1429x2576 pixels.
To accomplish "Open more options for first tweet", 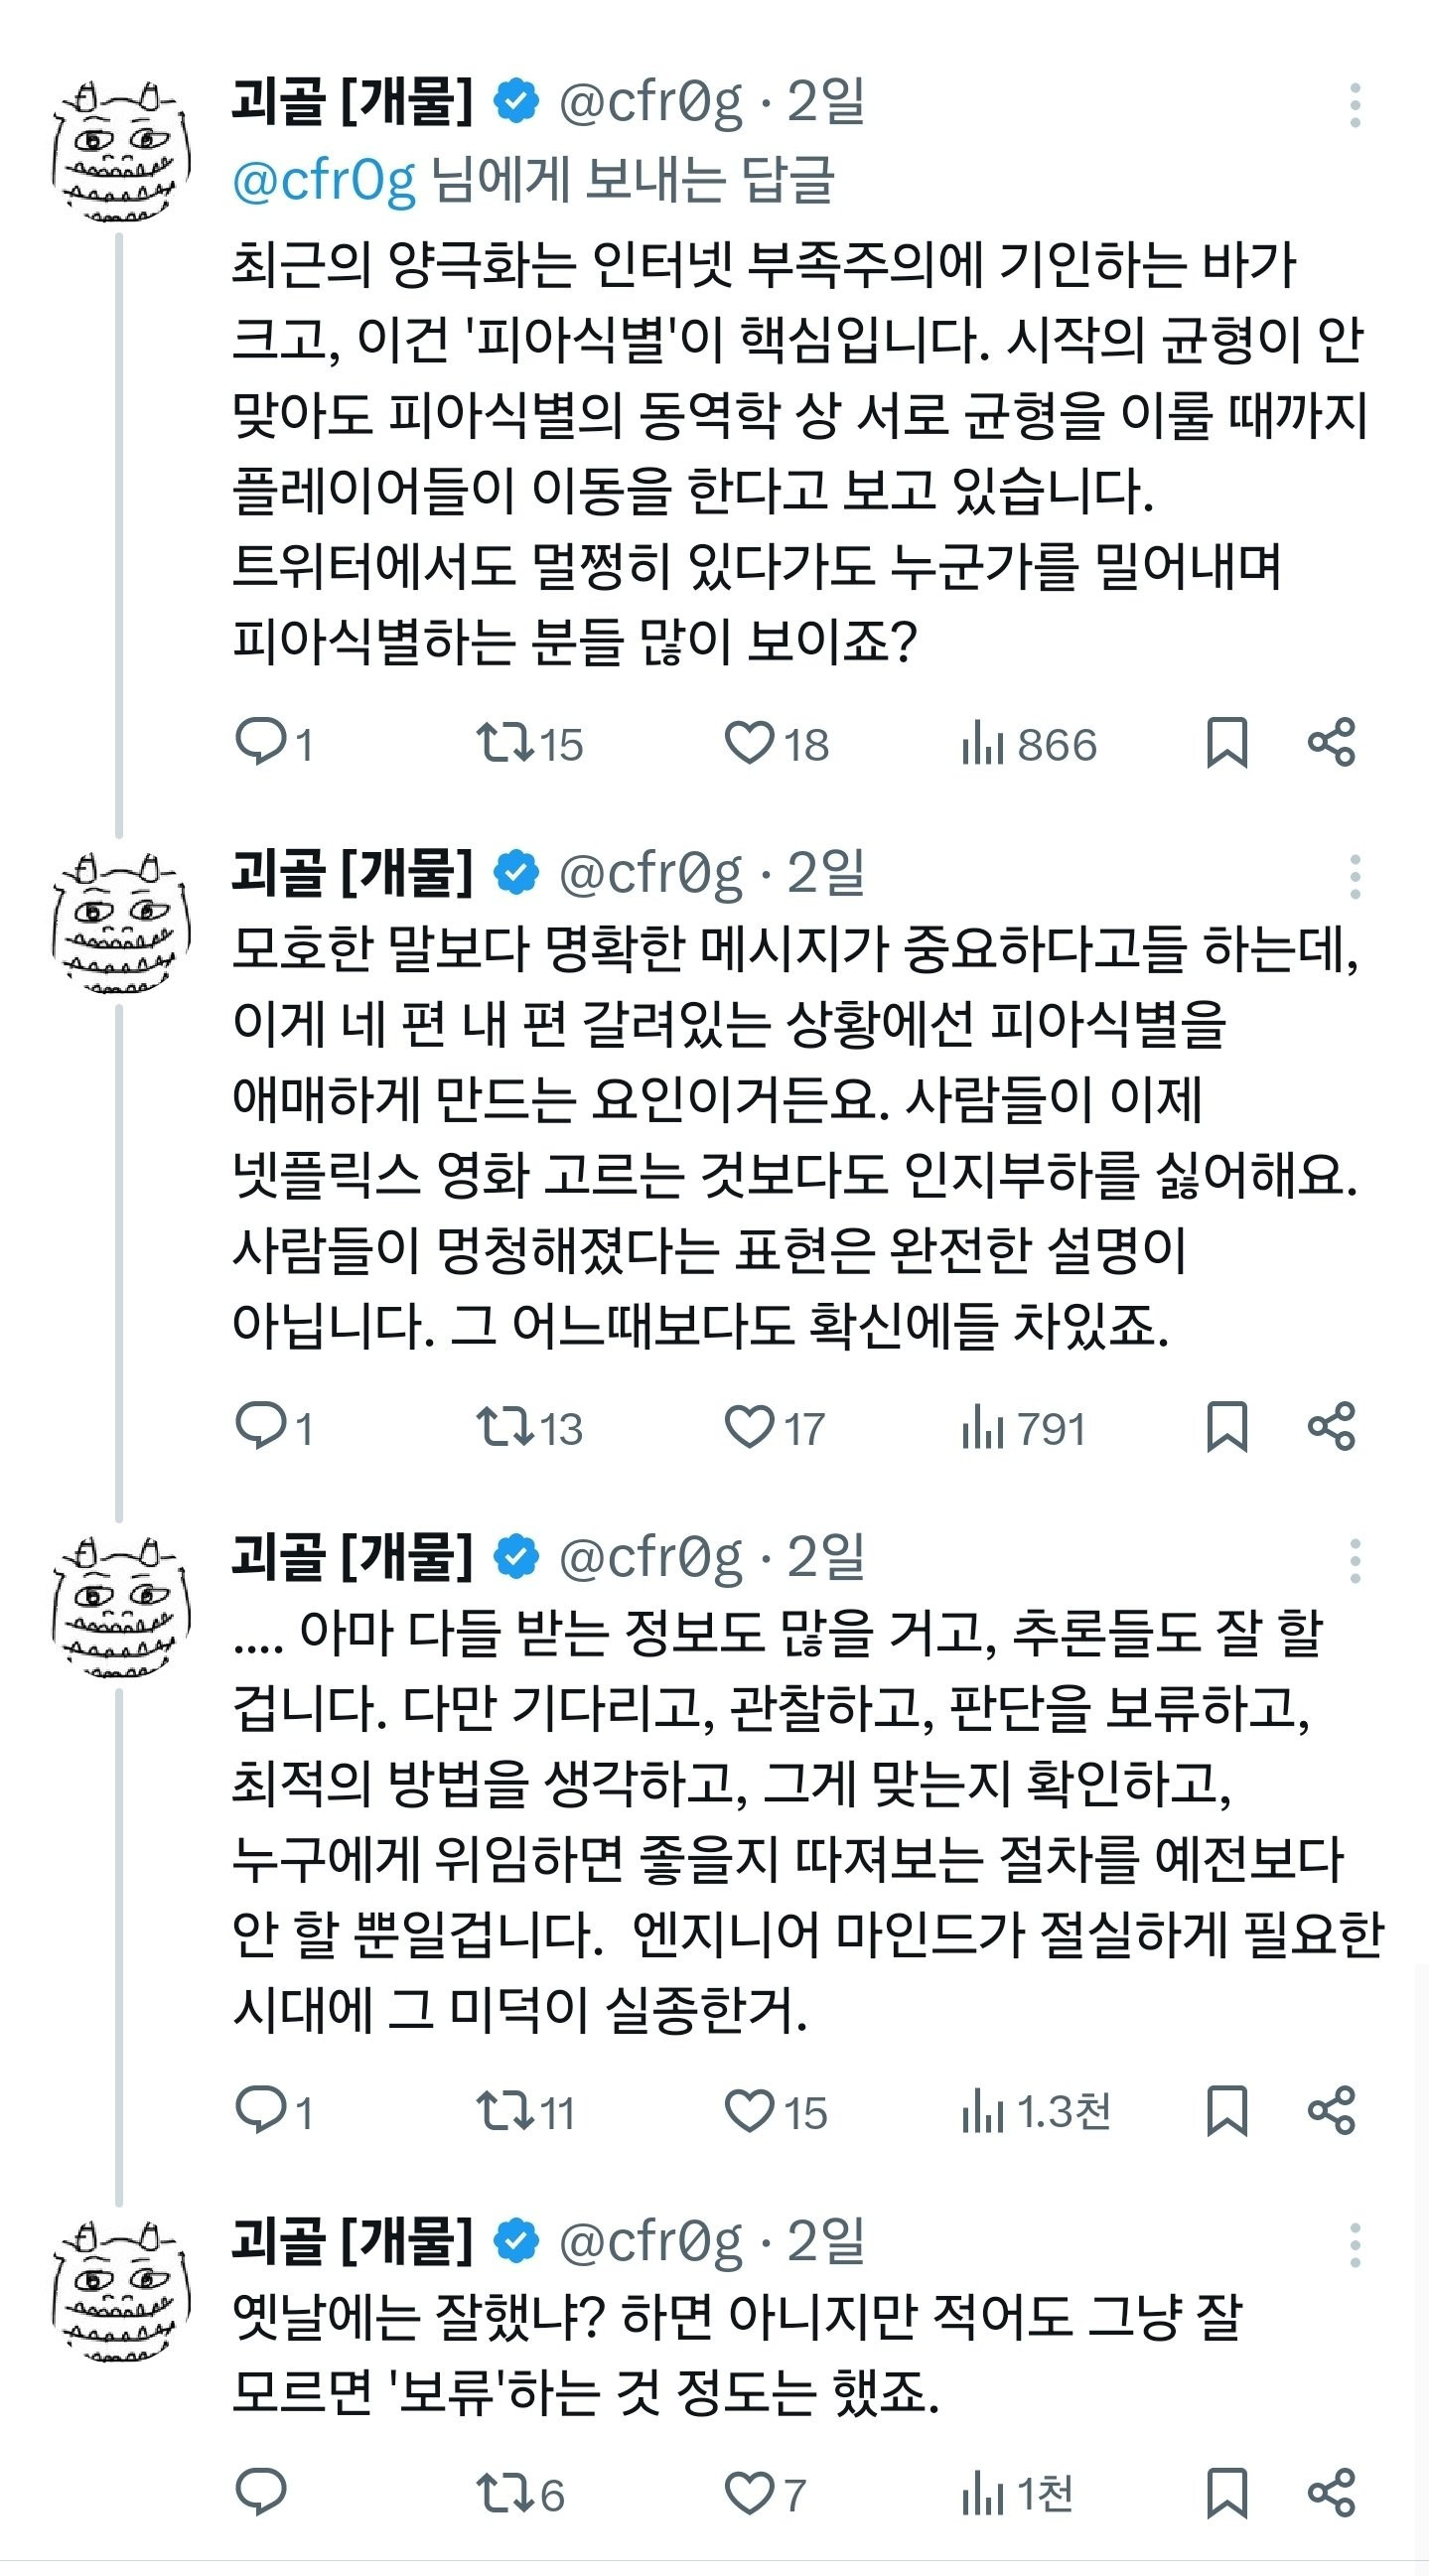I will [1355, 105].
